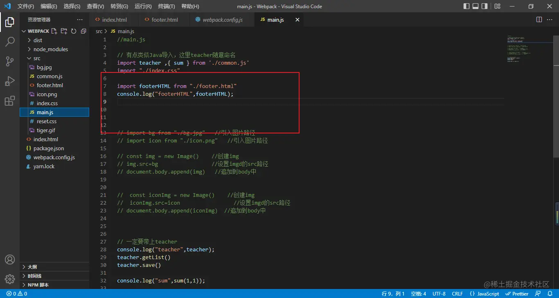Change language mode JavaScript
Screen dimensions: 559x298
[485, 293]
